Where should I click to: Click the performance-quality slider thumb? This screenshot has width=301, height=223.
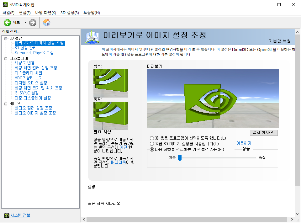click(x=180, y=158)
